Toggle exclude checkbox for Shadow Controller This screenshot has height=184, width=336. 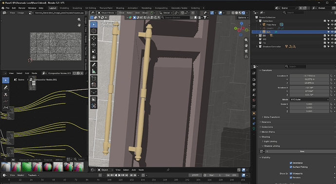click(x=325, y=46)
